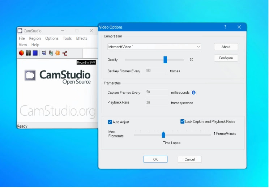This screenshot has height=188, width=269.
Task: Minimize the CamStudio window
Action: click(x=63, y=31)
